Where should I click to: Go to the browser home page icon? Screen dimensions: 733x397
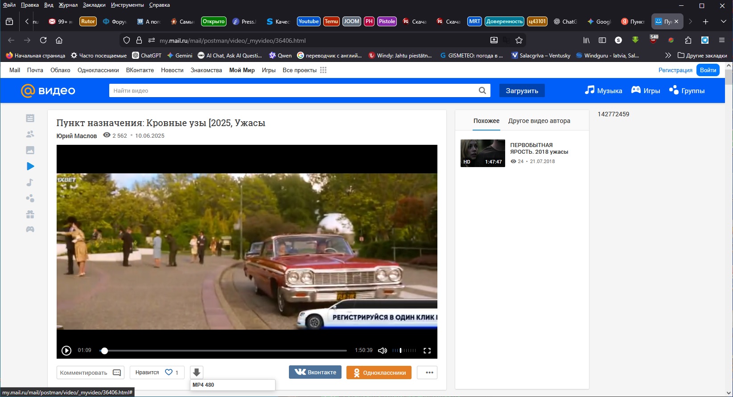tap(59, 40)
